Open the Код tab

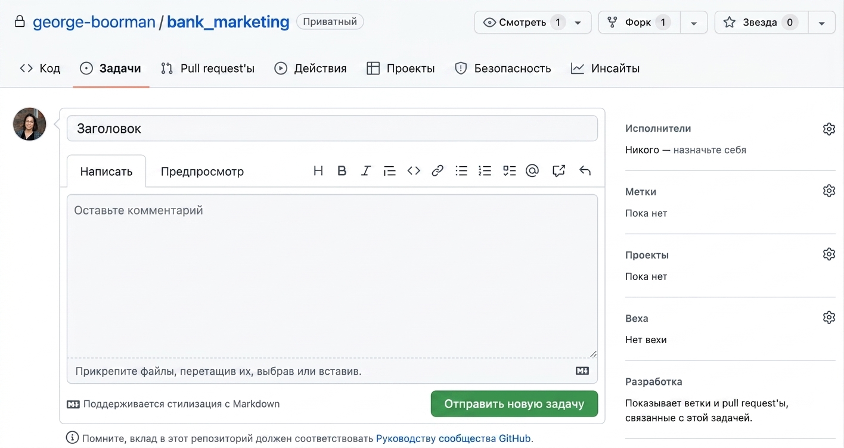tap(40, 69)
